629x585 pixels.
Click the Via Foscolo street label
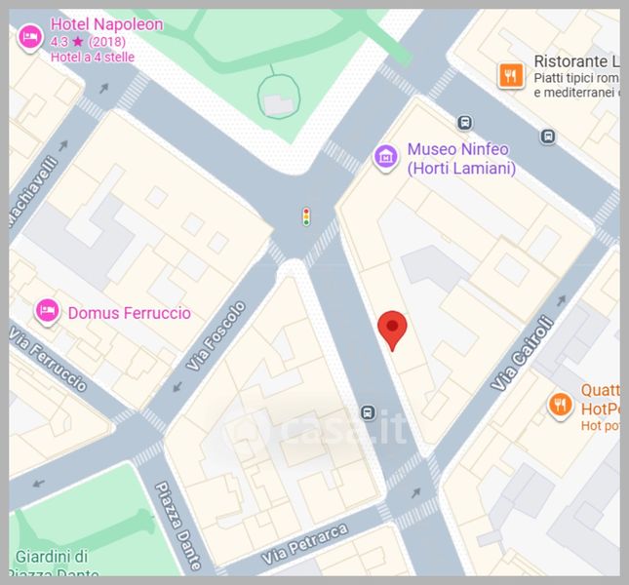click(x=216, y=336)
